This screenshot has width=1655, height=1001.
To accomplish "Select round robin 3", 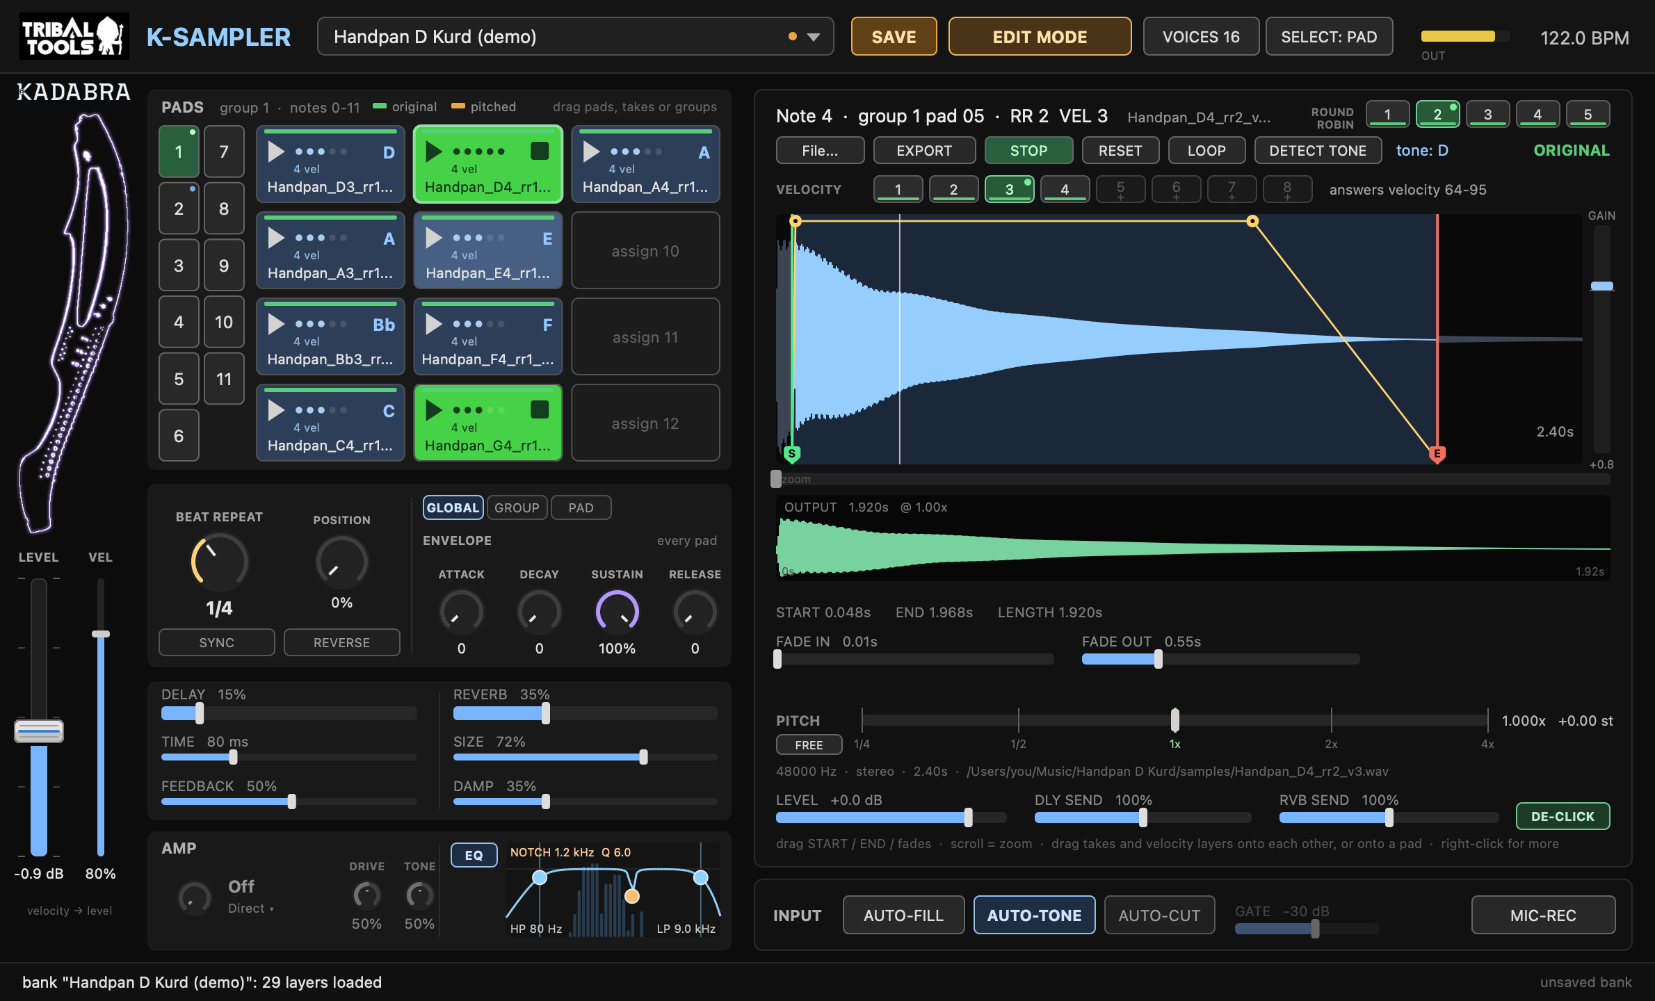I will point(1487,115).
